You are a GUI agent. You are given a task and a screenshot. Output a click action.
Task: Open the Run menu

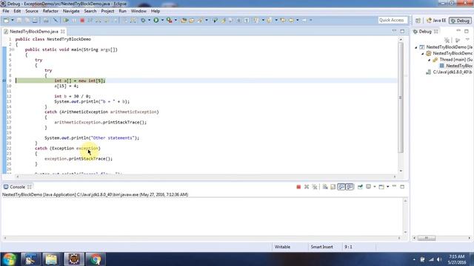pos(122,11)
